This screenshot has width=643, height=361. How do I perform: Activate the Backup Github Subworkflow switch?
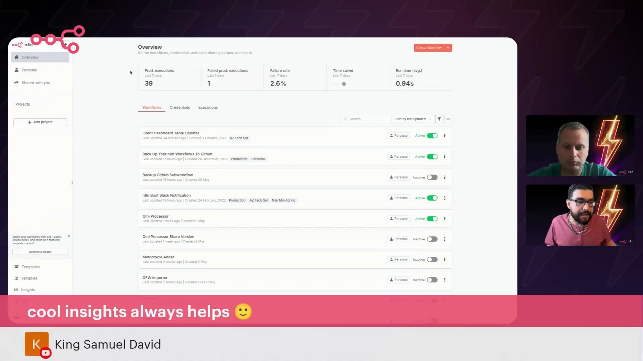point(432,177)
